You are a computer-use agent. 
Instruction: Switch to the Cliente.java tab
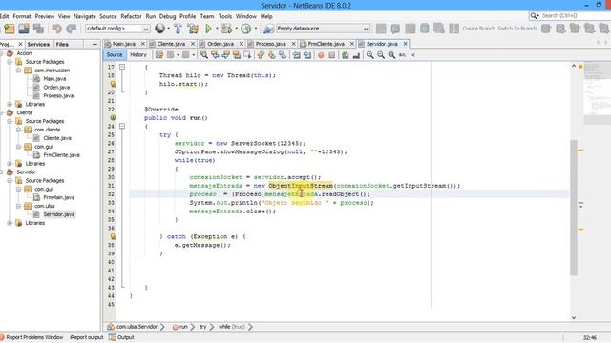coord(171,44)
